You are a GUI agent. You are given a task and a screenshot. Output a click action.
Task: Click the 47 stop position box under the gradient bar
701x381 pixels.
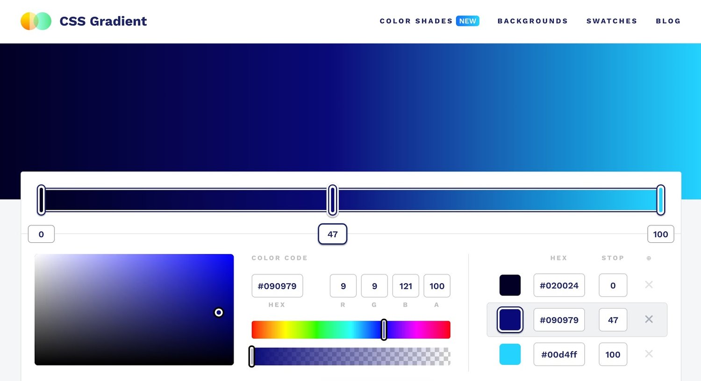click(332, 234)
